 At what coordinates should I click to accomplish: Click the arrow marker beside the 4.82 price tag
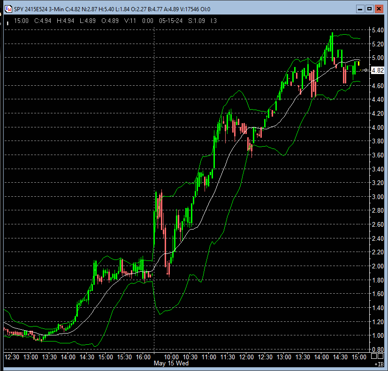(365, 70)
